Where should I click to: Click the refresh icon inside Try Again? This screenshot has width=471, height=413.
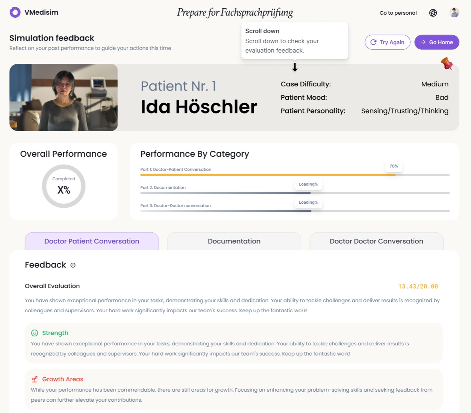coord(374,42)
